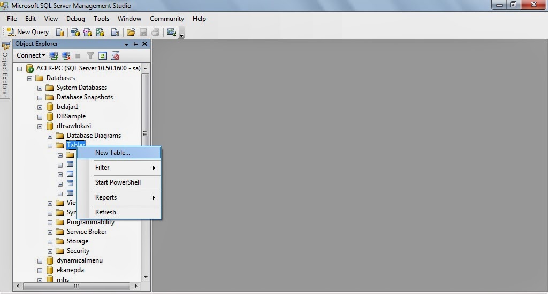Click the Object Explorer horizontal scrollbar thumb
The width and height of the screenshot is (548, 294).
click(76, 286)
